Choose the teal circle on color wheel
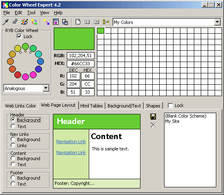The width and height of the screenshot is (224, 195). (x=38, y=54)
